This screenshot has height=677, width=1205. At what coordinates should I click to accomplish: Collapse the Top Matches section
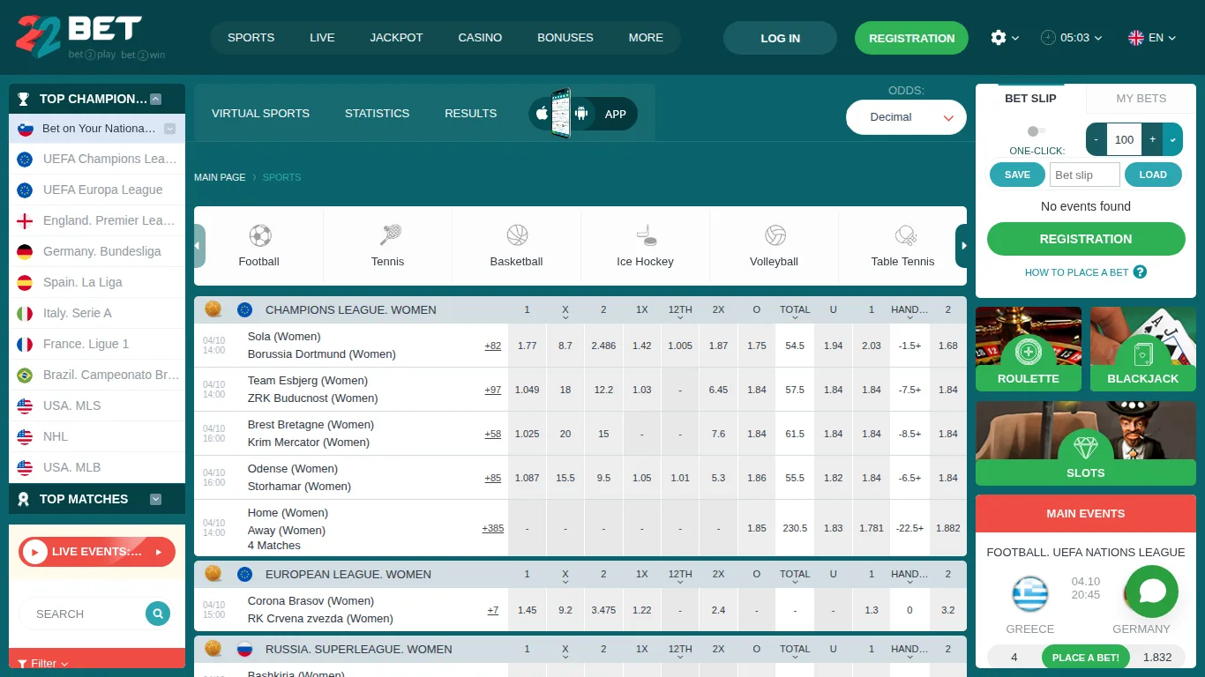coord(156,499)
